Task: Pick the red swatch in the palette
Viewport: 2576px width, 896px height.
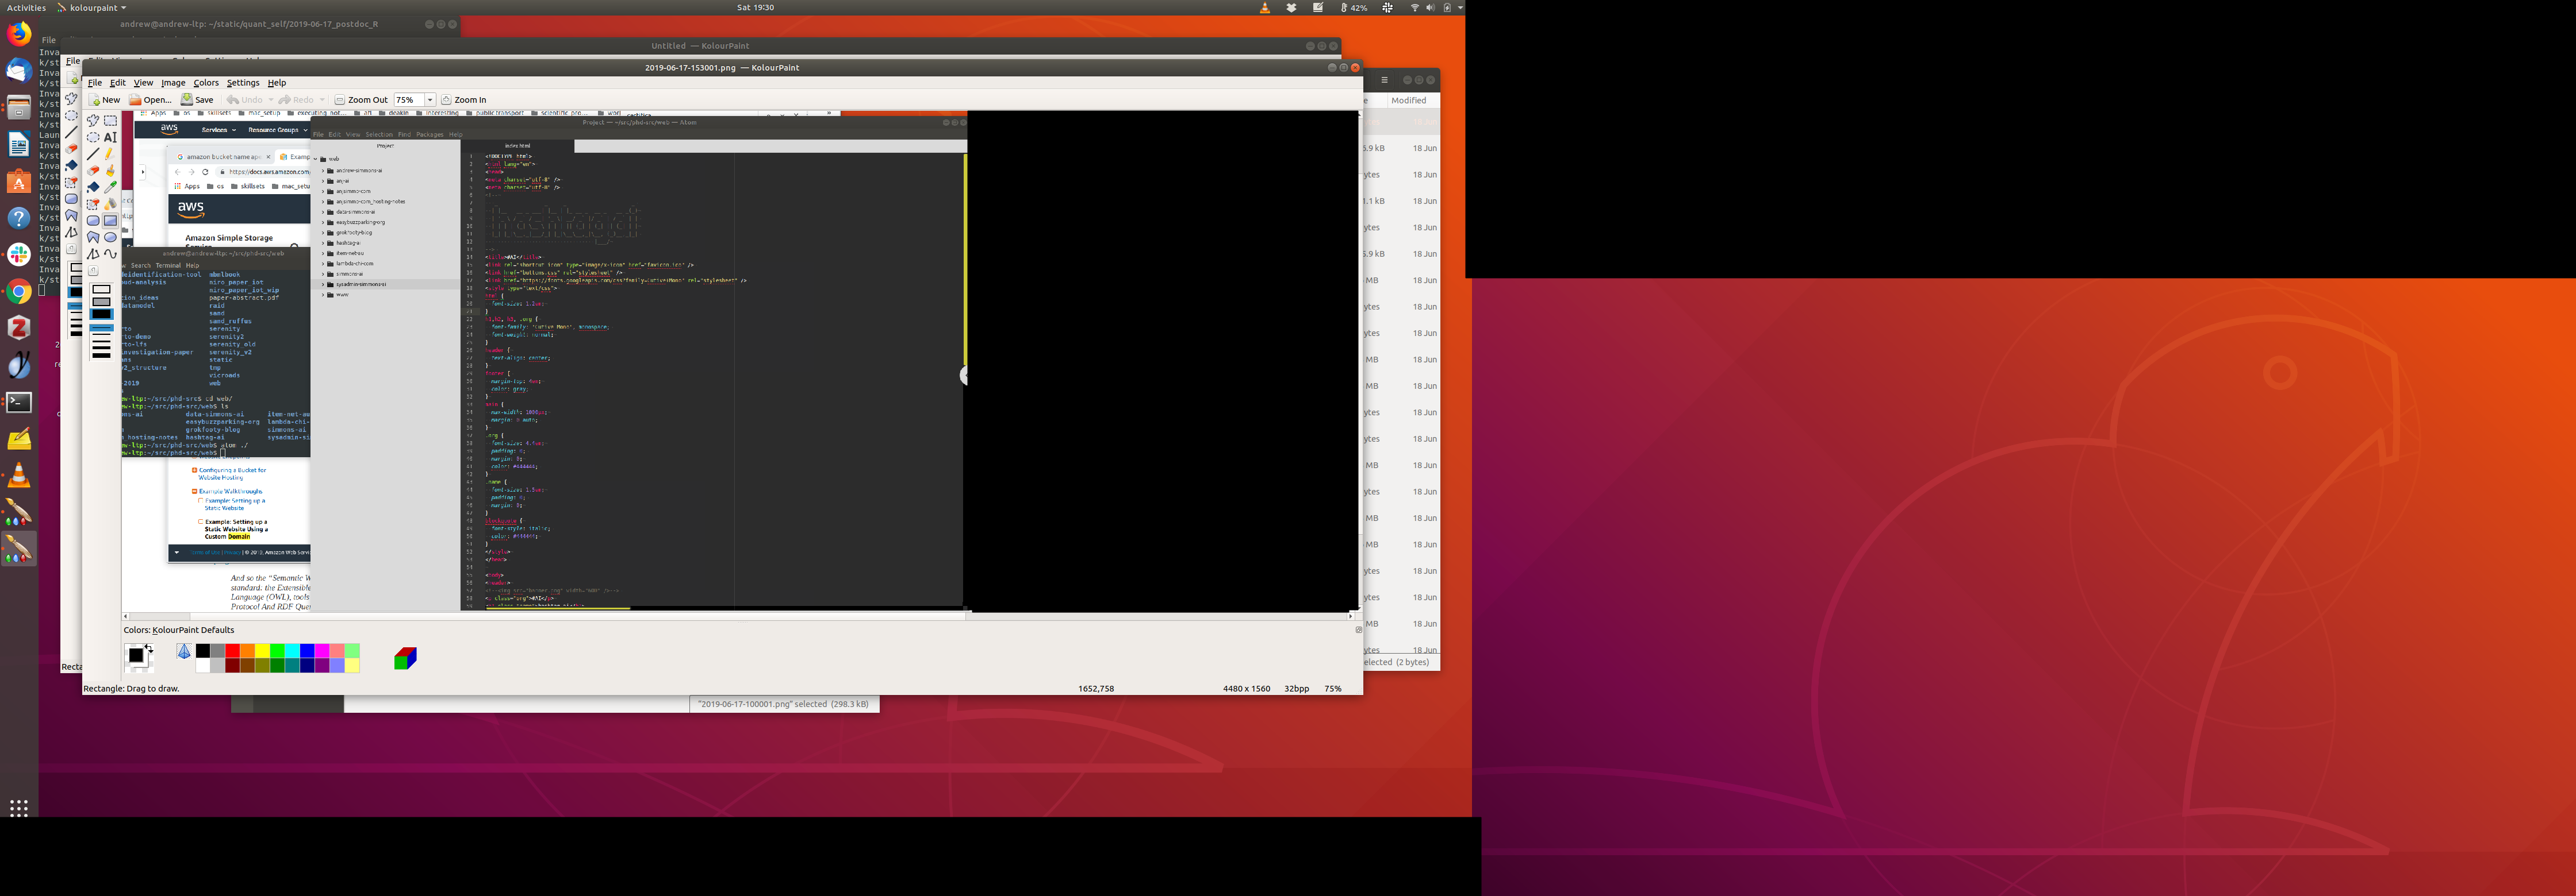Action: coord(232,651)
